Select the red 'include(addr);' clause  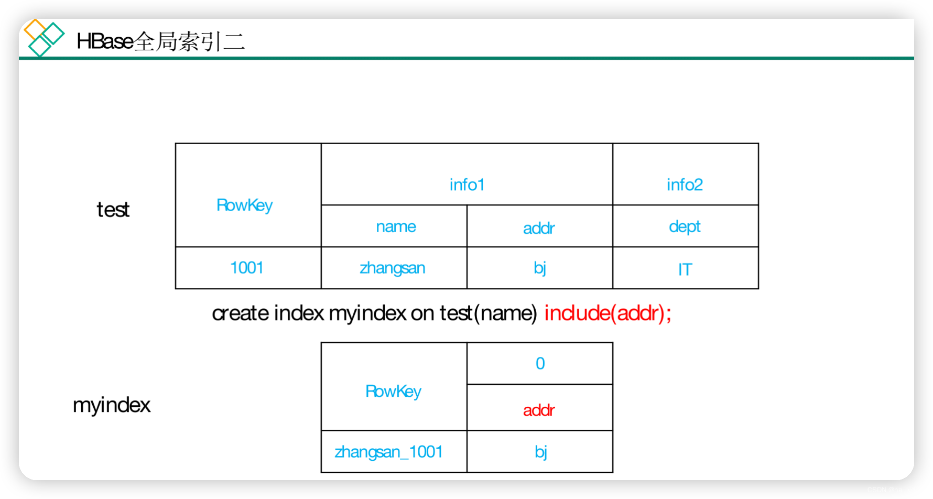[607, 313]
